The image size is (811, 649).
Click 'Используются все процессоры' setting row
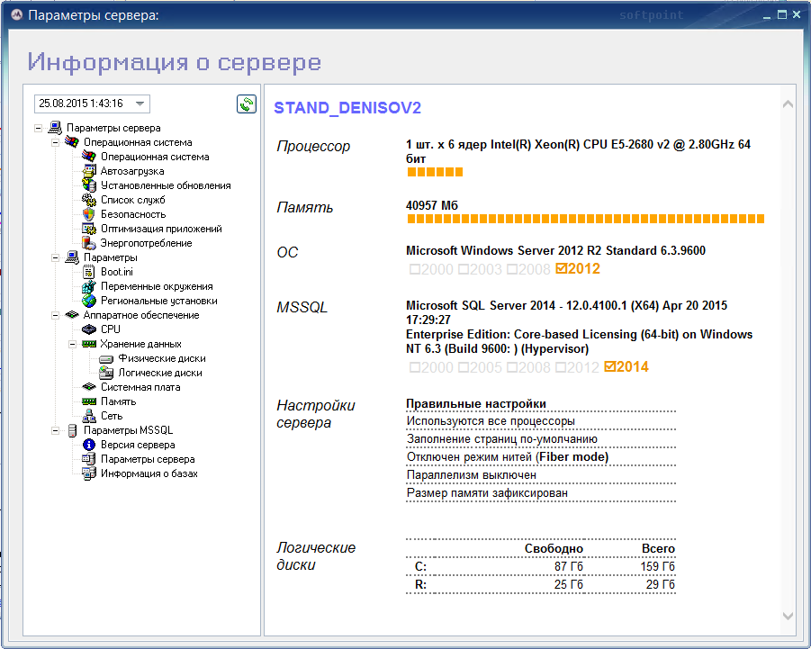tap(540, 421)
